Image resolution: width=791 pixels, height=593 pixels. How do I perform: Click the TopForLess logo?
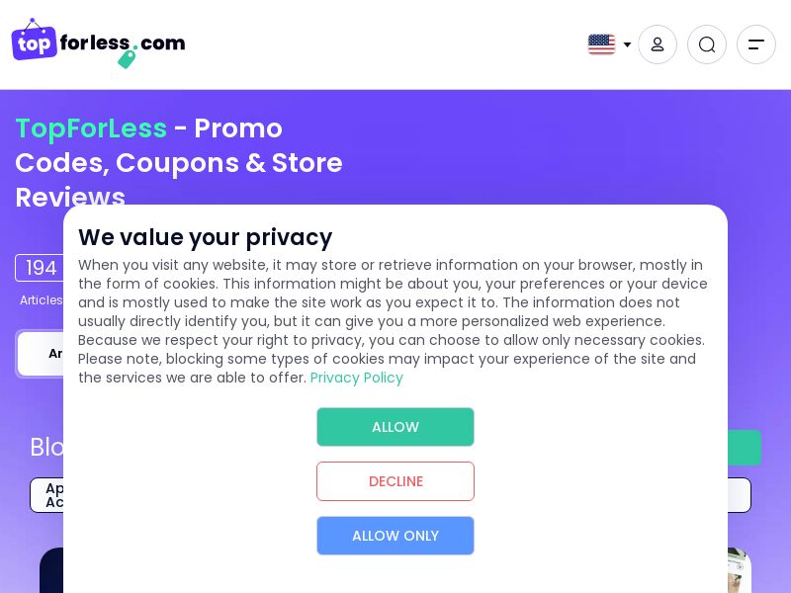pyautogui.click(x=97, y=44)
